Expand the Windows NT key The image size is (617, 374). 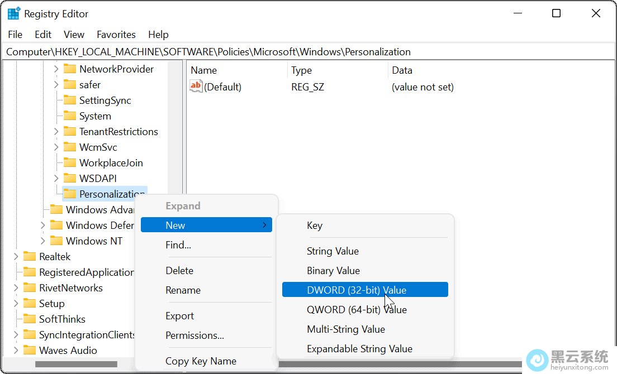point(43,241)
